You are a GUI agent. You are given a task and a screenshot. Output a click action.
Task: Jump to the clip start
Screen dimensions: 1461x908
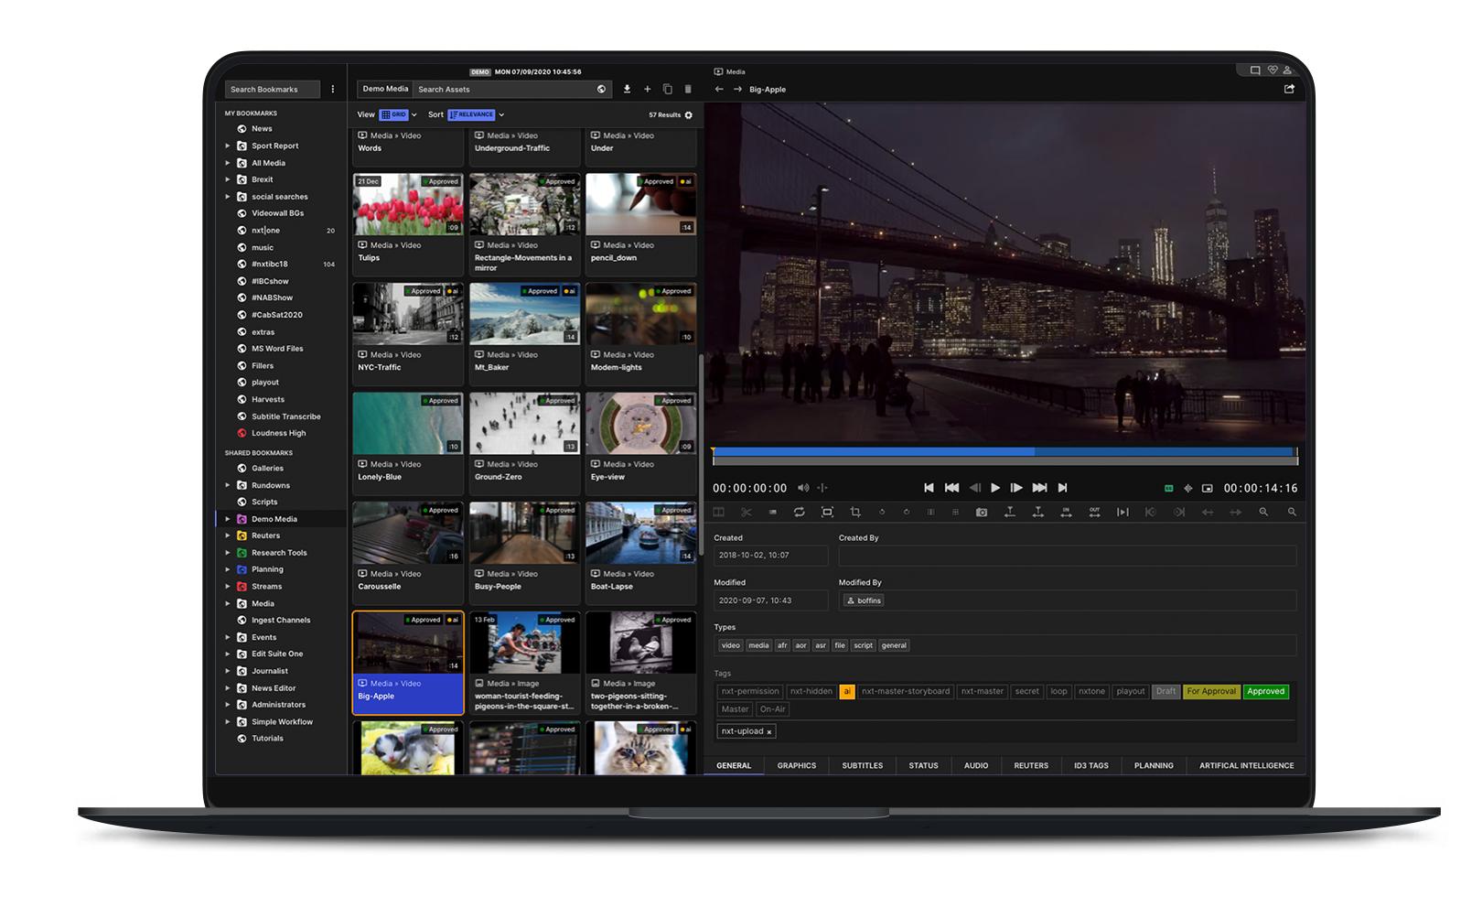[929, 488]
